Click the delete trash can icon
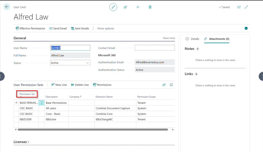Screen dimensions: 263x152 [x=150, y=7]
